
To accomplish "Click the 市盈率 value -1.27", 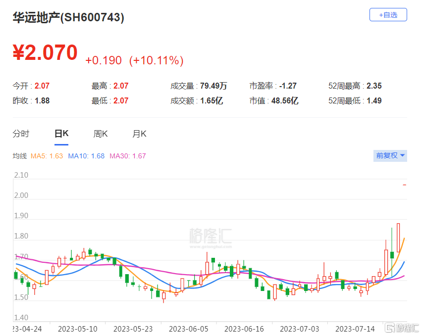I will [288, 86].
